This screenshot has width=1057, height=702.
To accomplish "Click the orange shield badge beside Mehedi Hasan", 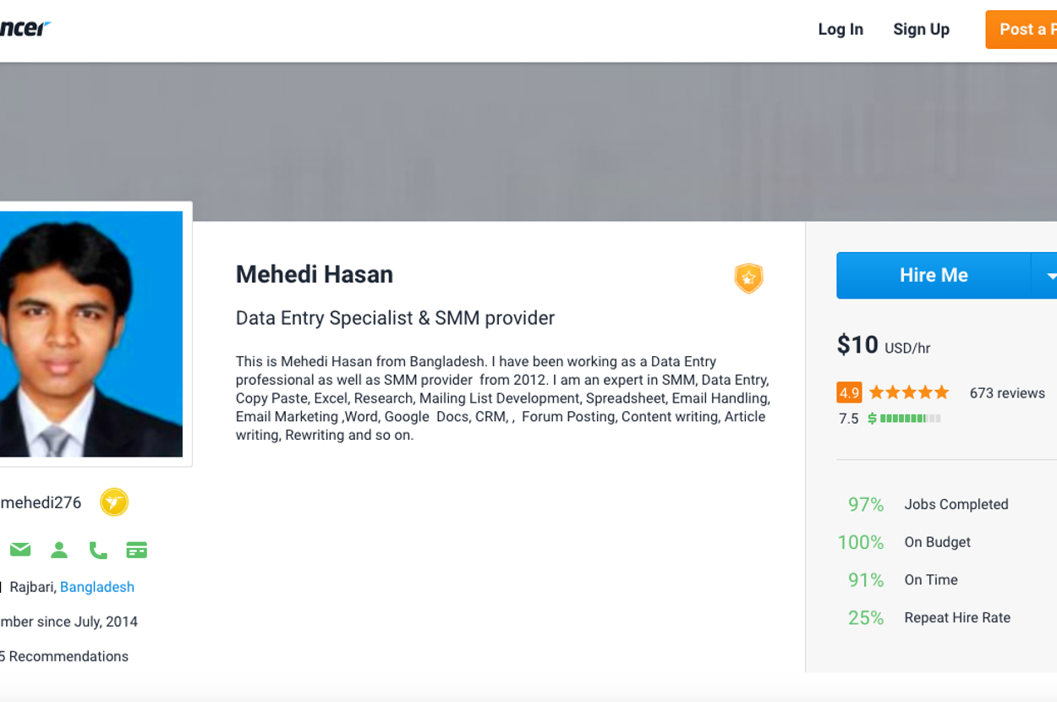I will [748, 278].
